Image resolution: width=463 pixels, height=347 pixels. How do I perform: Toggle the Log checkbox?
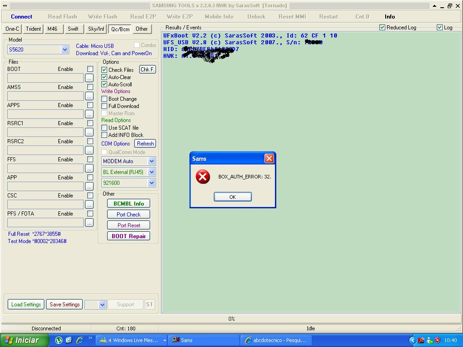(x=439, y=28)
